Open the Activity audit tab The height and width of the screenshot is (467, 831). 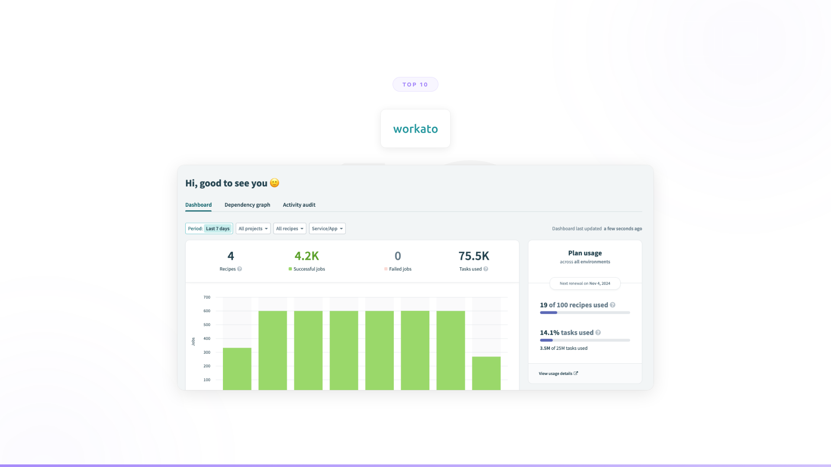click(299, 205)
